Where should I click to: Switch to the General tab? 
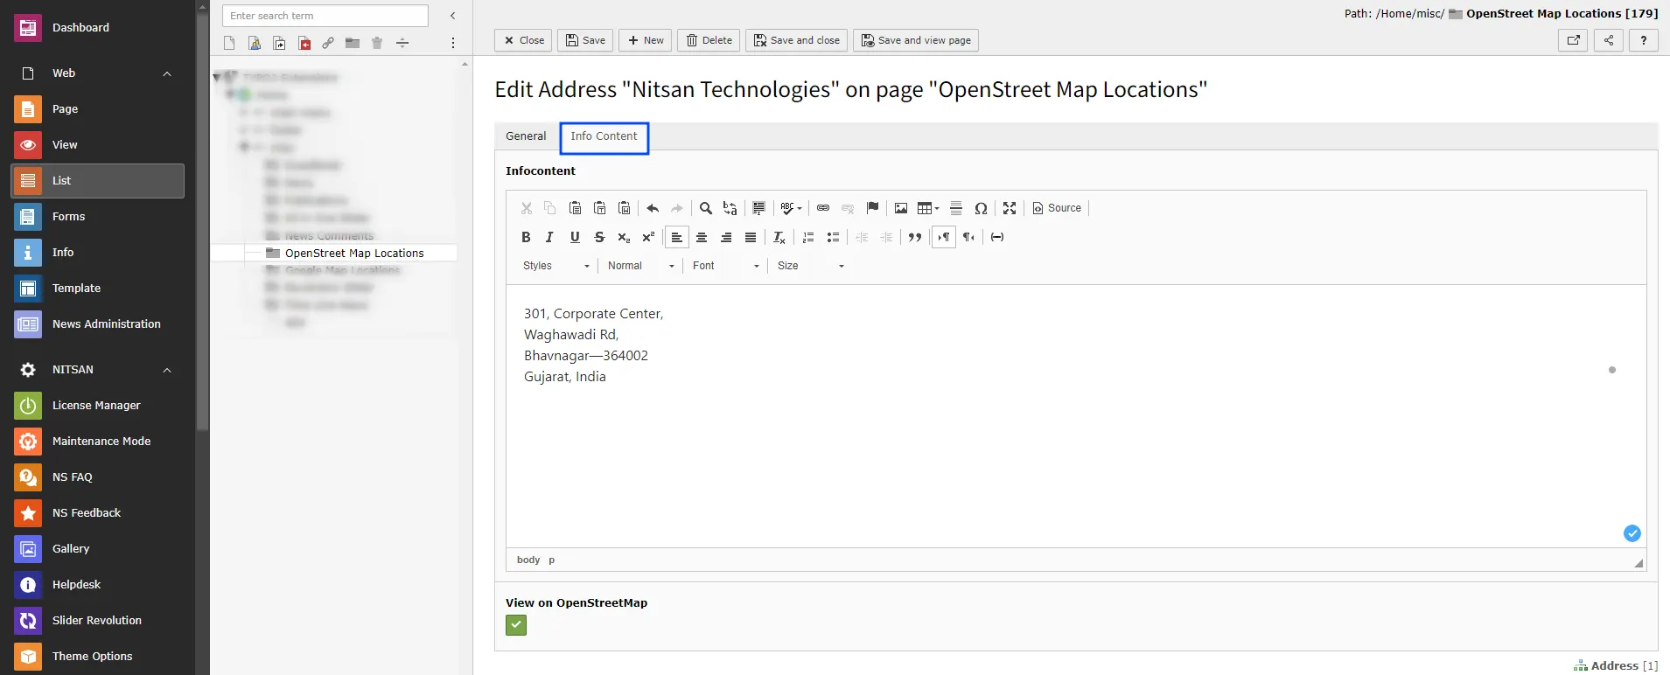tap(526, 136)
